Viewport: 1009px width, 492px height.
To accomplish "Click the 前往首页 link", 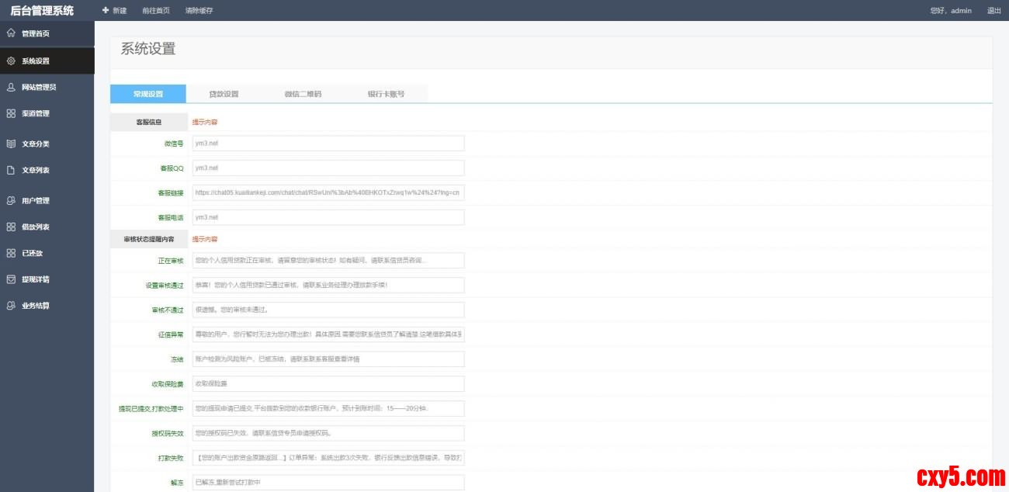I will (x=156, y=11).
